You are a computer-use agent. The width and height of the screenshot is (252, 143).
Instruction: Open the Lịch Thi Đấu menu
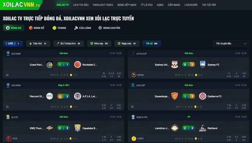pos(81,5)
